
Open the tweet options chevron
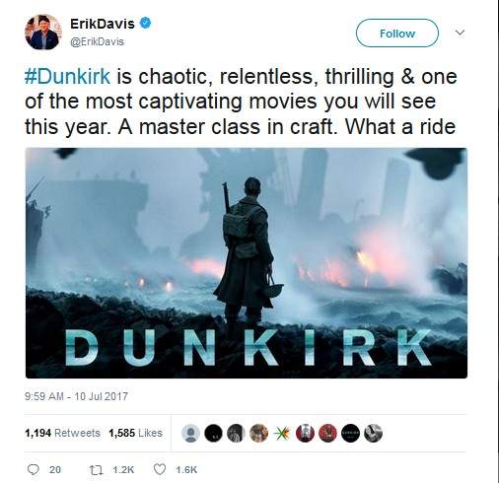(x=460, y=33)
